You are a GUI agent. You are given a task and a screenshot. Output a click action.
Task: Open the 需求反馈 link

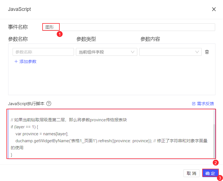[x=203, y=103]
